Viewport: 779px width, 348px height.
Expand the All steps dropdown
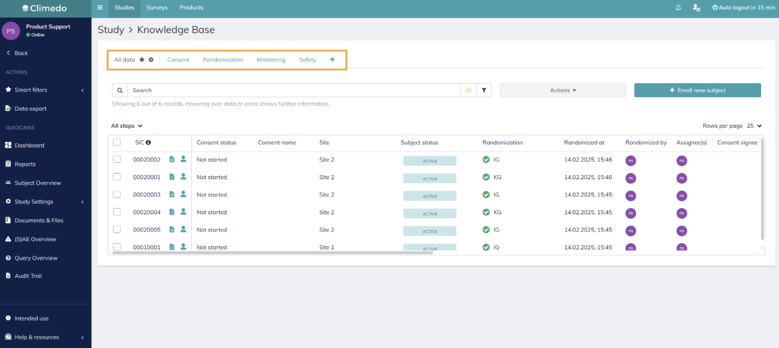[x=127, y=126]
